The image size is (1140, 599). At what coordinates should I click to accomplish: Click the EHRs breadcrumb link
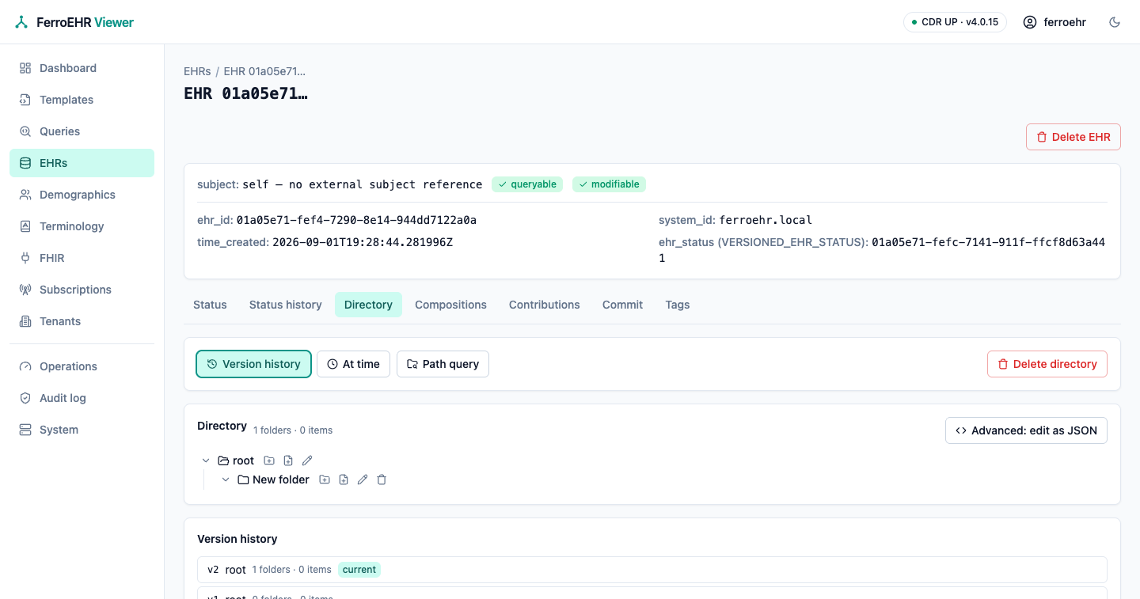(197, 71)
